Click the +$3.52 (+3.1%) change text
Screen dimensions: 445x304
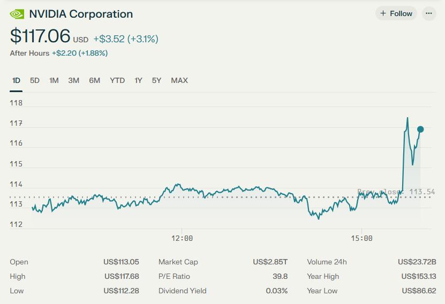click(x=126, y=39)
